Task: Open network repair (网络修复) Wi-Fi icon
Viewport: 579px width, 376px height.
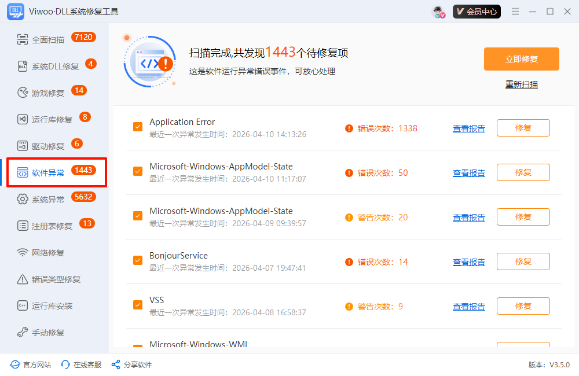Action: (23, 253)
